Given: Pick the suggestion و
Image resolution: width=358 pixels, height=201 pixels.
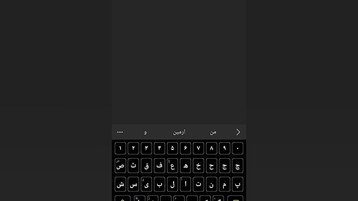Looking at the screenshot, I should click(146, 132).
